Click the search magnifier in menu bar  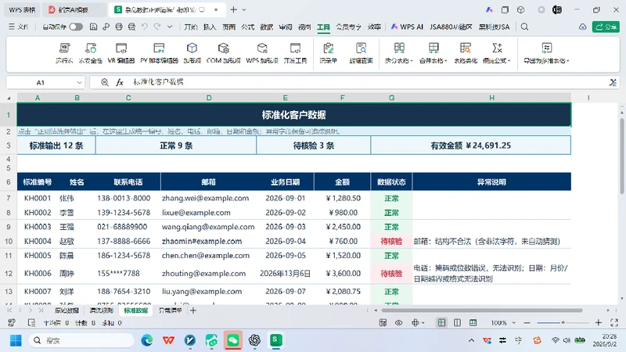point(524,27)
